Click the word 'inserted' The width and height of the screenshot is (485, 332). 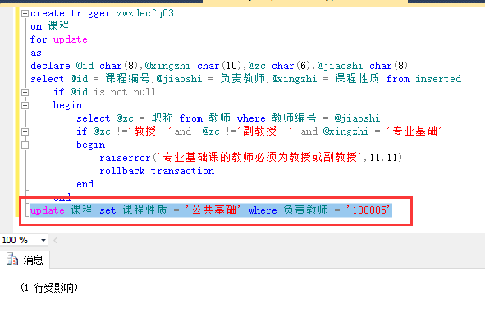438,79
